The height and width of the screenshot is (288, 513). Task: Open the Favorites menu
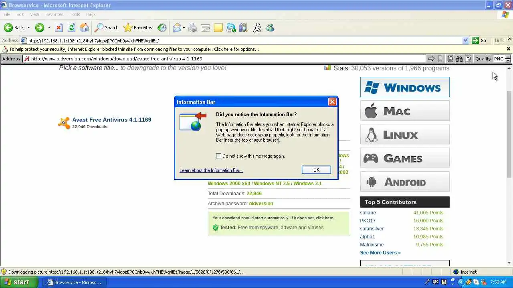tap(54, 14)
